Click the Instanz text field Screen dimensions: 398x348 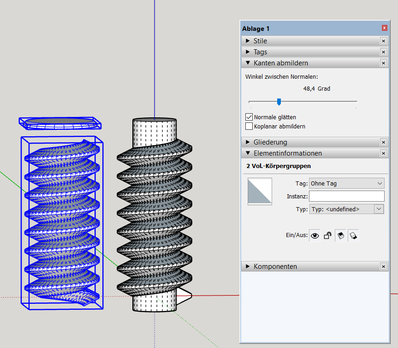(x=346, y=196)
